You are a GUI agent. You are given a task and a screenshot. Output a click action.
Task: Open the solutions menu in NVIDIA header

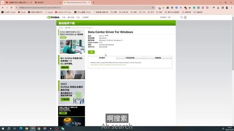[71, 17]
